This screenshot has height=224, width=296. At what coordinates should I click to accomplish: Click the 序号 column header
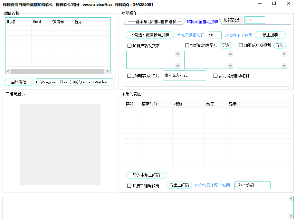point(132,104)
